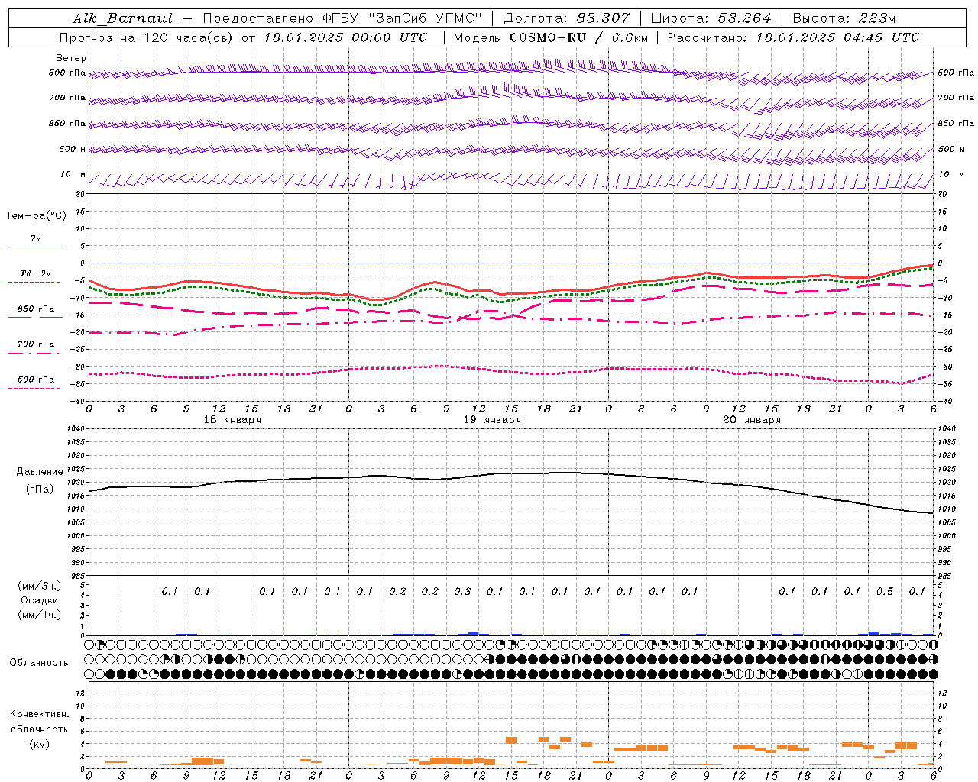Select the Высота: 223м header value
This screenshot has width=978, height=782.
coord(844,18)
